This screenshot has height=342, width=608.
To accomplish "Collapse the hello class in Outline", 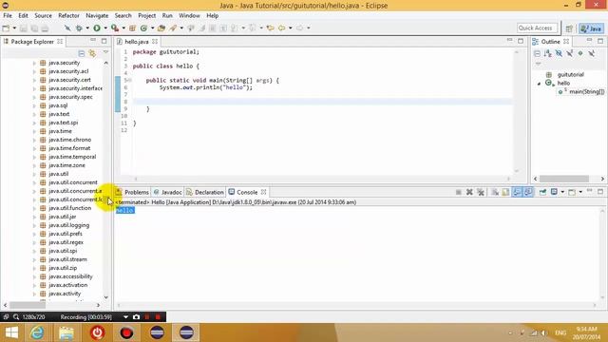I will (539, 84).
